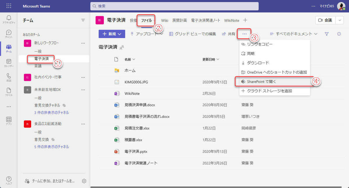The image size is (349, 188).
Task: Select Teams in the left rail
Action: click(9, 48)
